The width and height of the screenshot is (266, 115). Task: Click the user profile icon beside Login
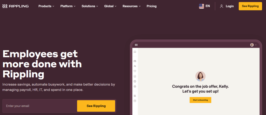click(221, 6)
